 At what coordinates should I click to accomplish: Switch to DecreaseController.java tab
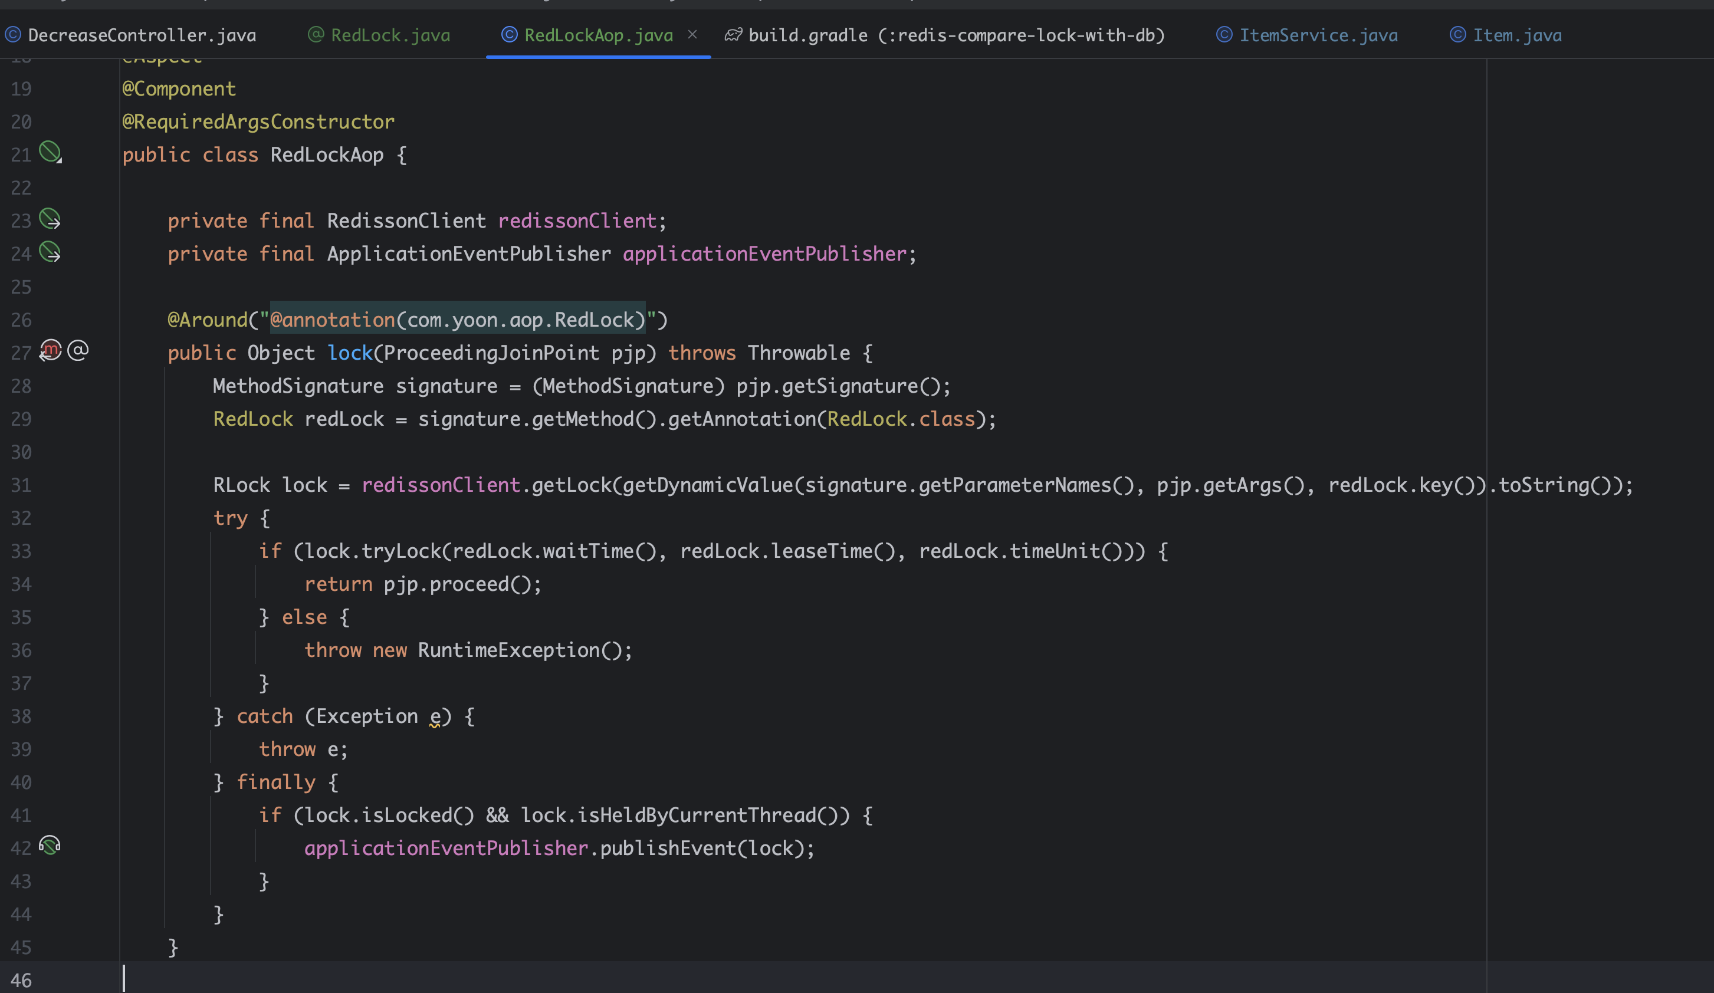pos(142,35)
